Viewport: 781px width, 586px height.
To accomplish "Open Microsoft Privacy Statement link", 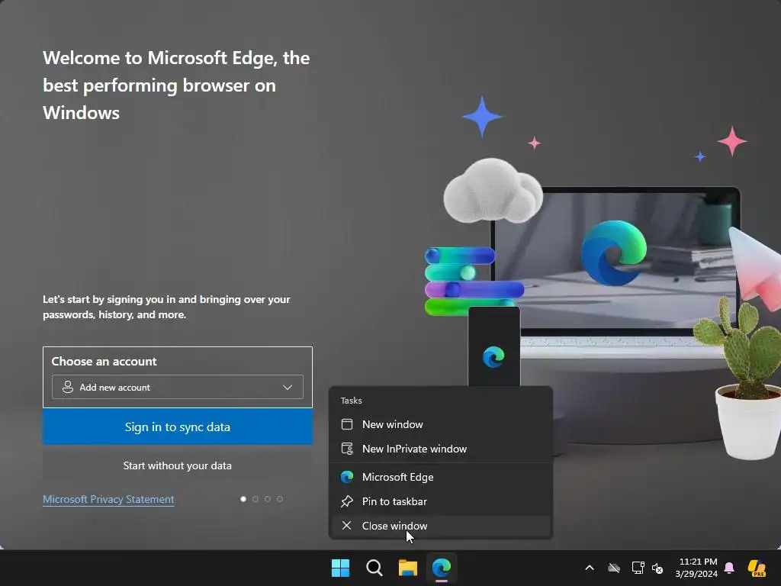I will click(x=108, y=499).
